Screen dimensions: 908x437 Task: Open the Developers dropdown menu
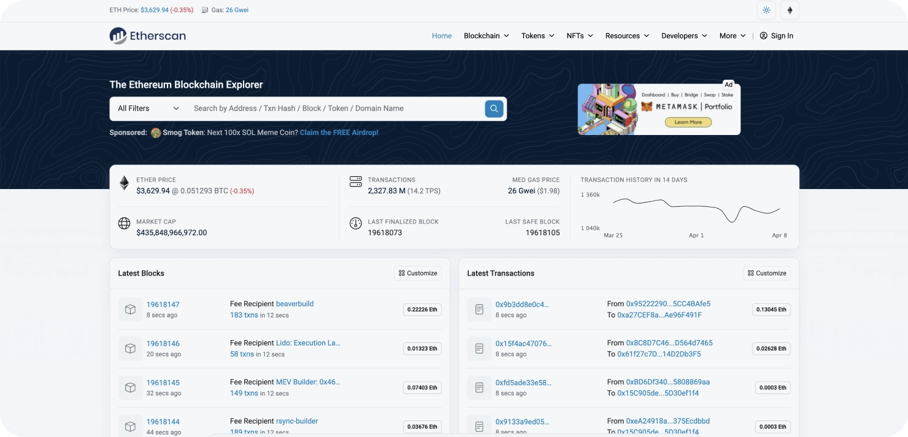(x=684, y=36)
